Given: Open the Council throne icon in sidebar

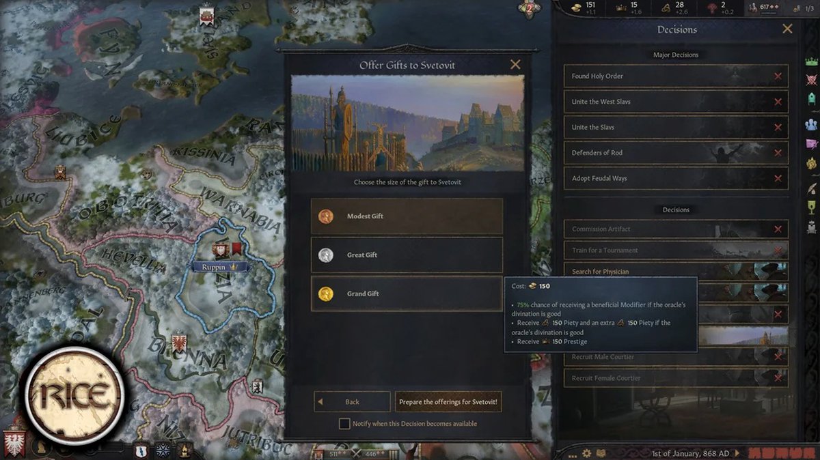Looking at the screenshot, I should pos(812,98).
